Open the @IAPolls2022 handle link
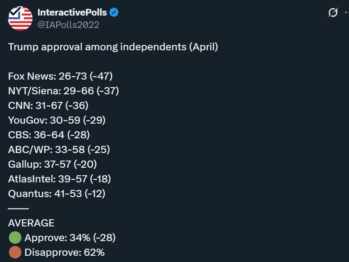This screenshot has width=349, height=262. [x=68, y=24]
